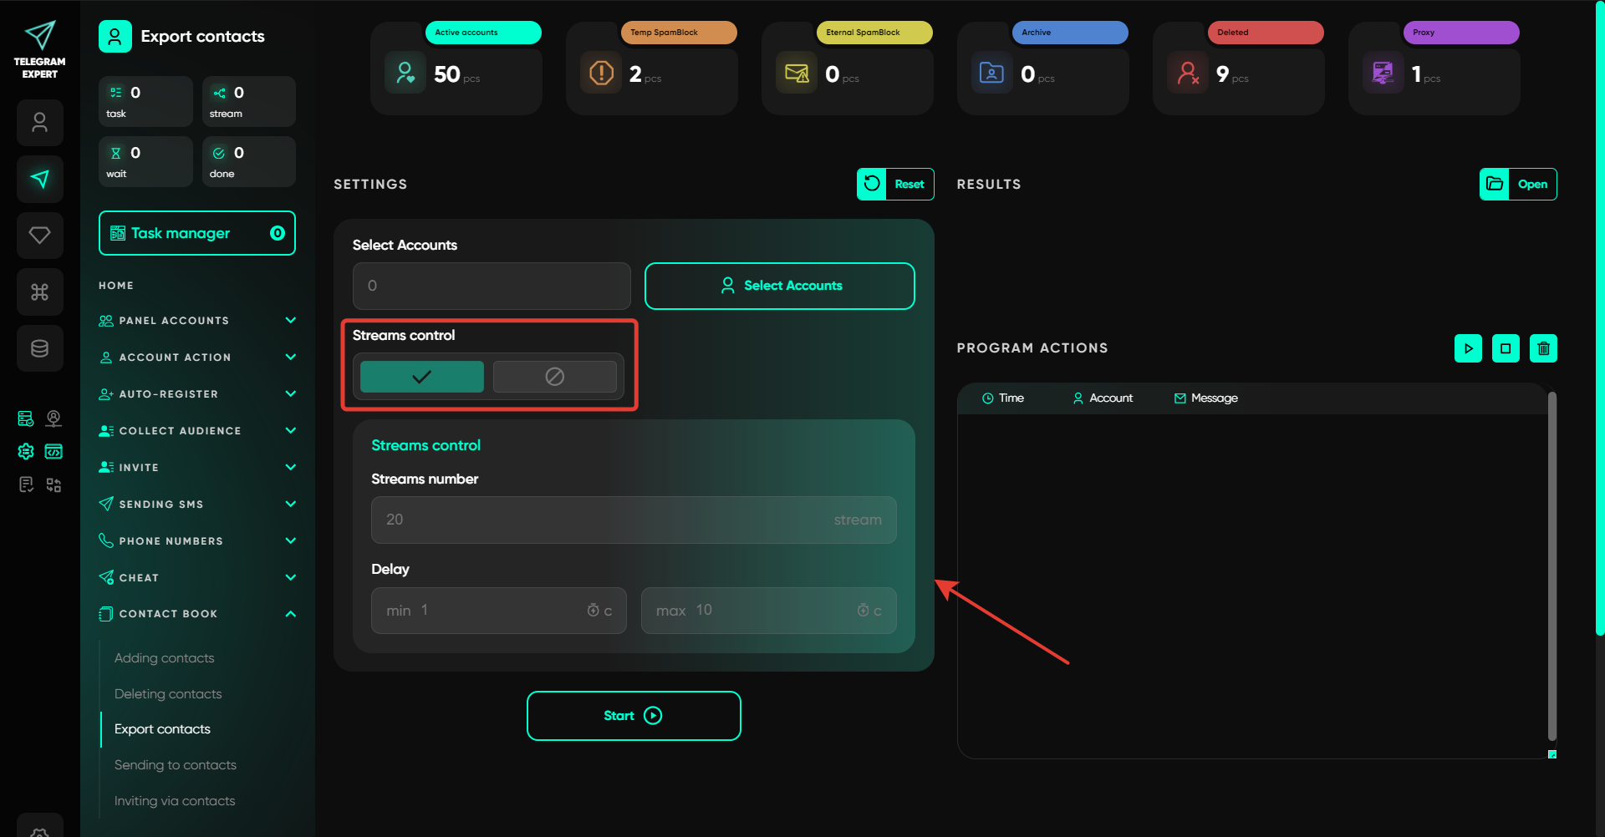Disable Streams control with the prohibited toggle
1605x837 pixels.
point(554,377)
